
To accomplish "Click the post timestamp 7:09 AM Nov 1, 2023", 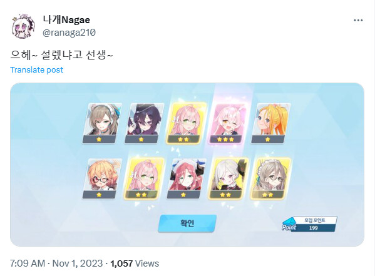I will point(56,263).
